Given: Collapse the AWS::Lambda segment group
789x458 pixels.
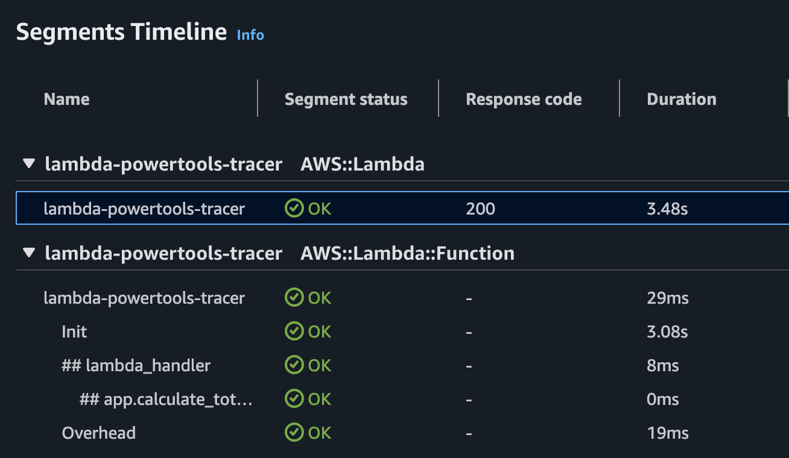Looking at the screenshot, I should coord(28,163).
